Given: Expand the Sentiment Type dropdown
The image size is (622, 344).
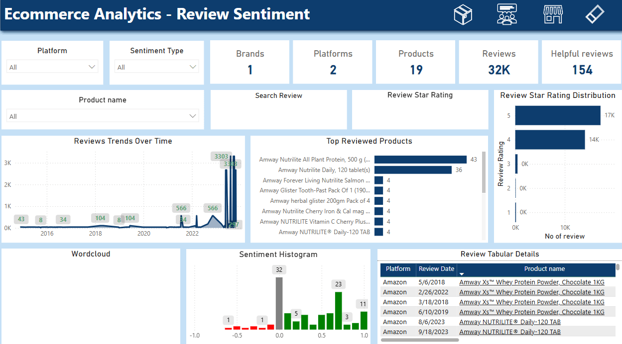Looking at the screenshot, I should (x=194, y=66).
